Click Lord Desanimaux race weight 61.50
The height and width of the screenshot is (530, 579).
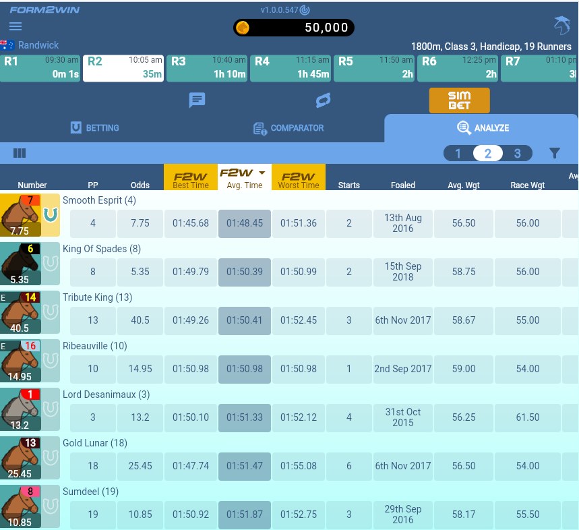point(528,417)
